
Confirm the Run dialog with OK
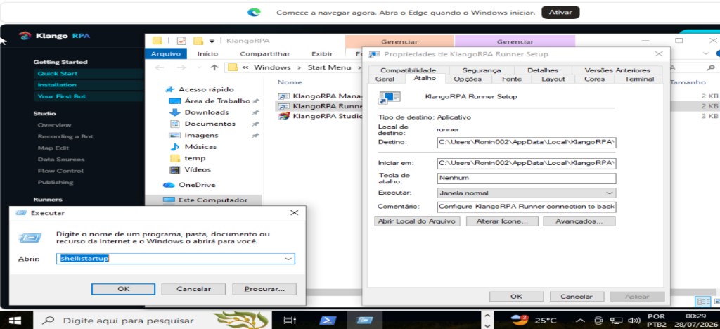tap(123, 289)
